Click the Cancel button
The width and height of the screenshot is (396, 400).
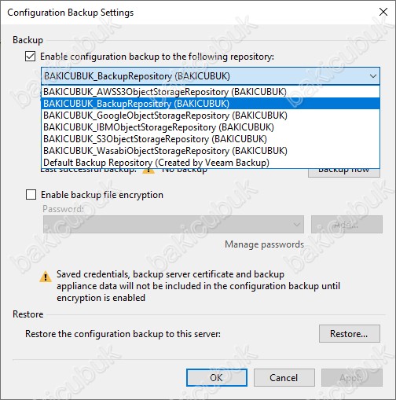pos(284,378)
